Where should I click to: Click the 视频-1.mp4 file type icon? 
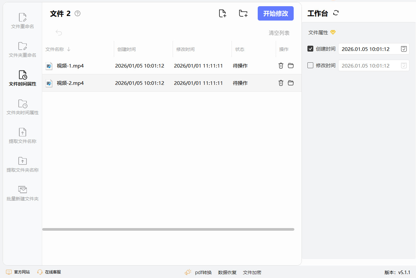point(49,66)
